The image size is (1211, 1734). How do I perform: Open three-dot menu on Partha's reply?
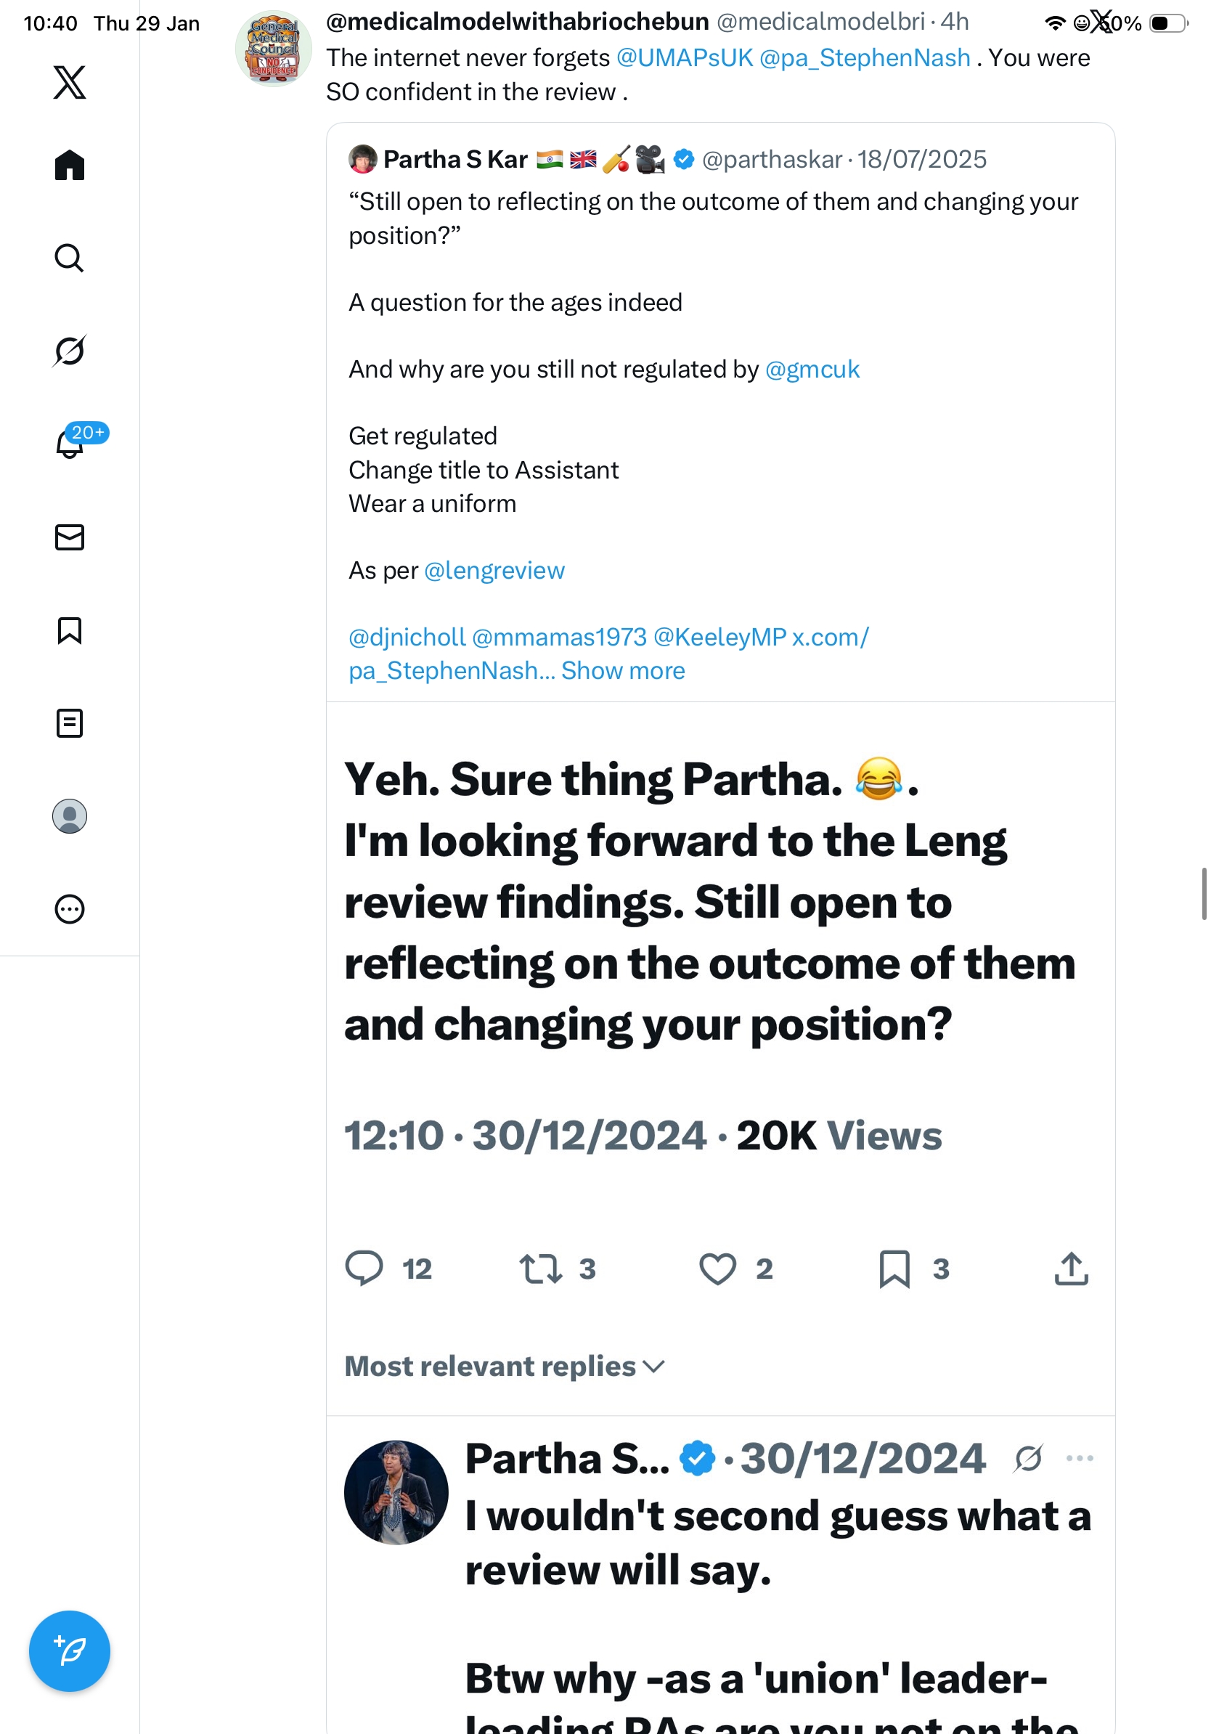[1080, 1457]
